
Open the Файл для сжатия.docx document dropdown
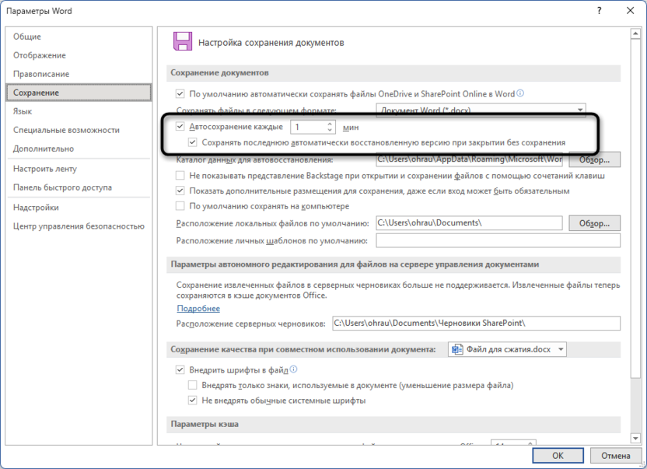pyautogui.click(x=560, y=348)
